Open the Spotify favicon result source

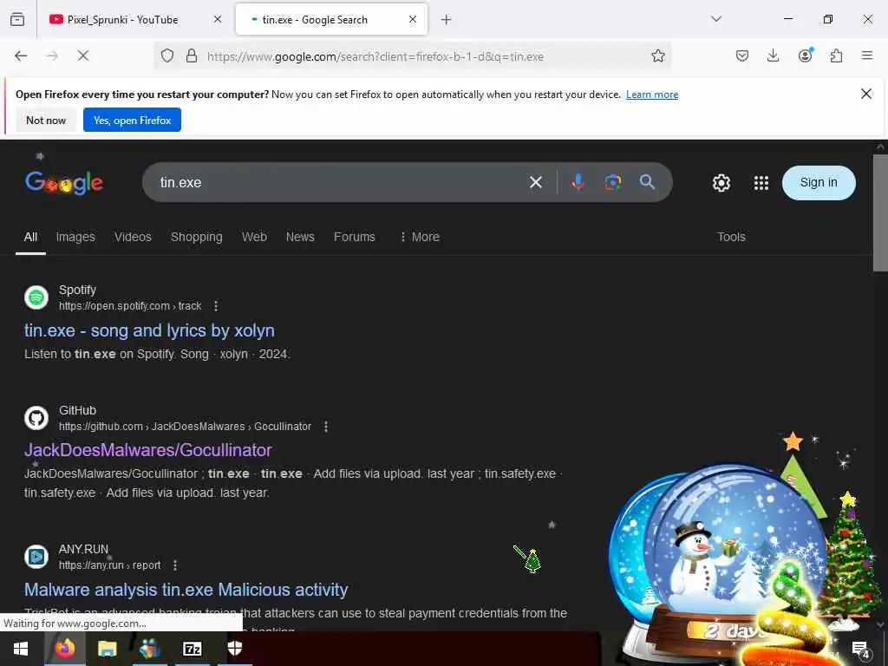pos(36,297)
